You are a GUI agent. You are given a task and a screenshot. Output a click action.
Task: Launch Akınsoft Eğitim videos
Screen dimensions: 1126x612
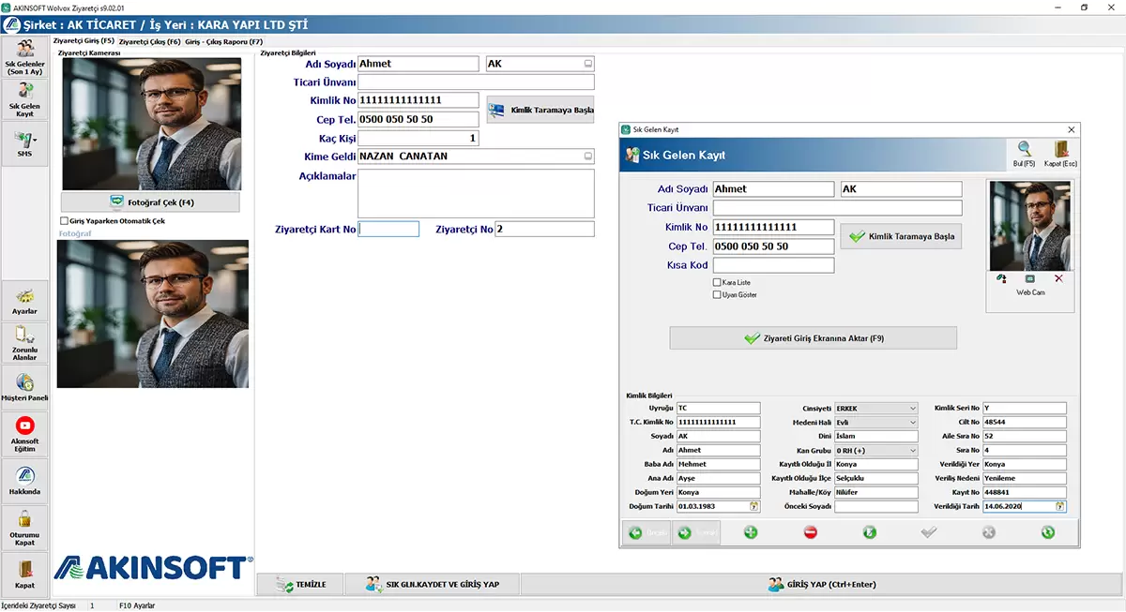[24, 433]
